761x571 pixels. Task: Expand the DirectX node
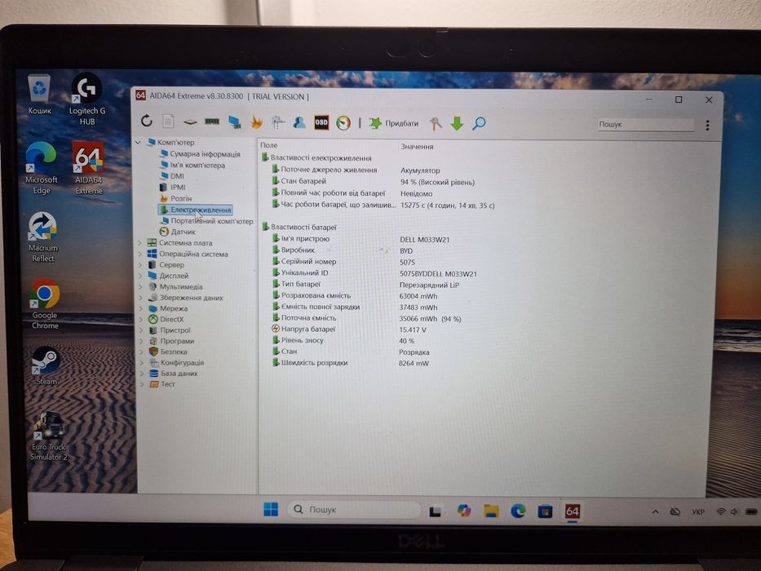coord(140,319)
